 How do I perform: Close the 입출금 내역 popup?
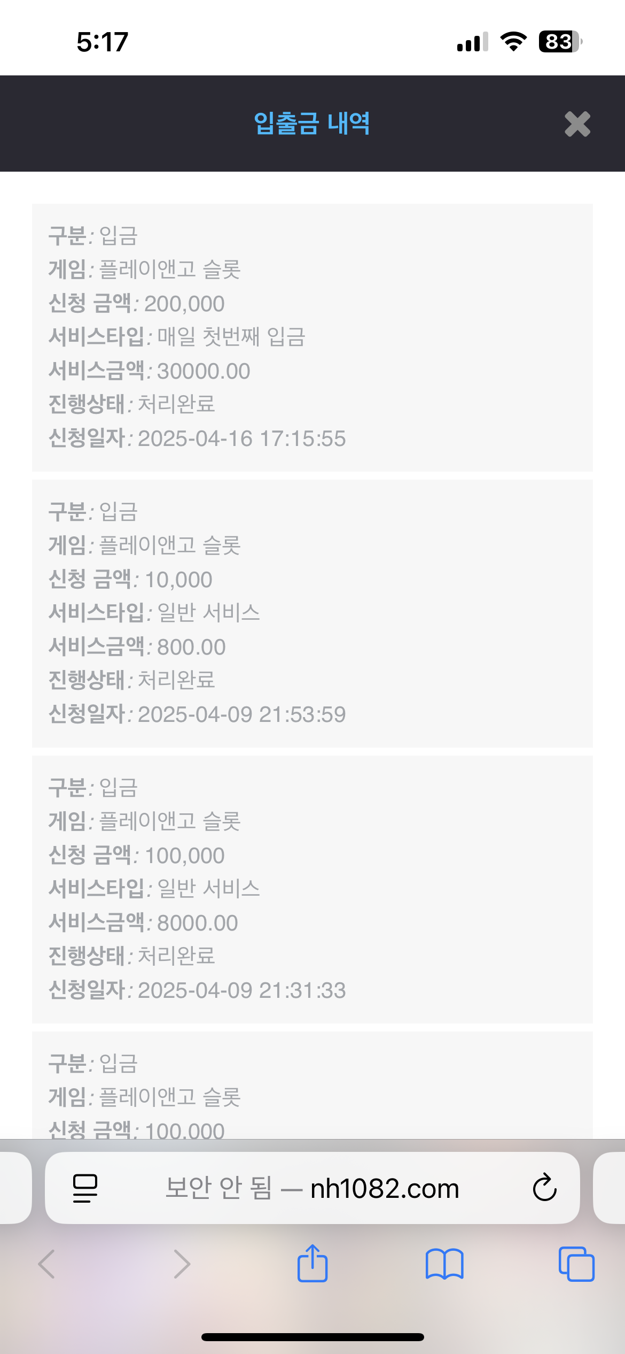(x=577, y=124)
